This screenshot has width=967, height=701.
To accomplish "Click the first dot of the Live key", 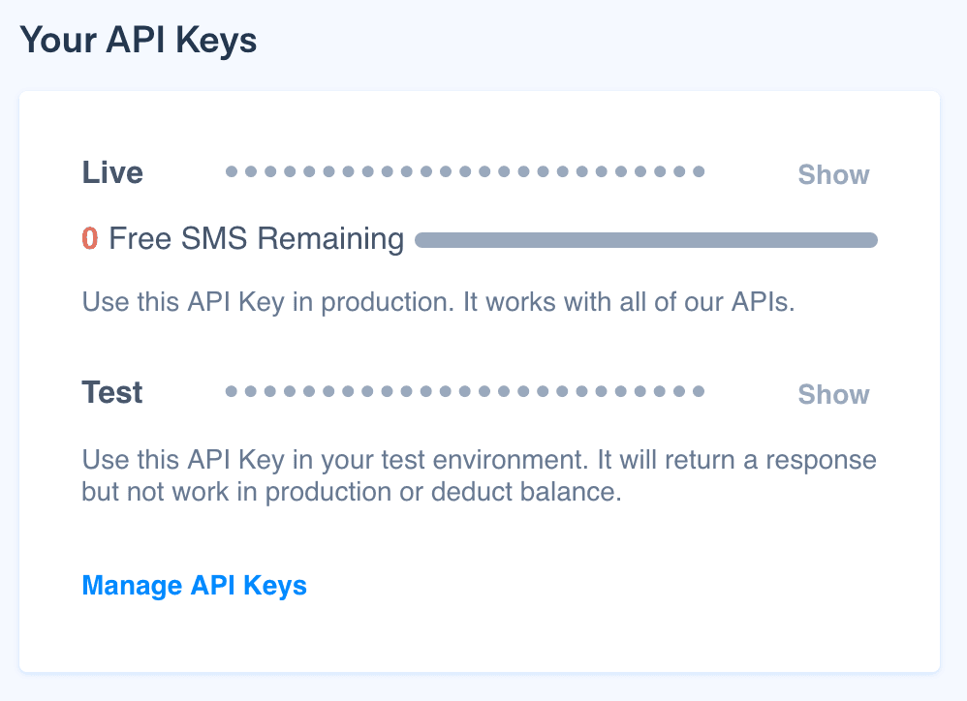I will [x=232, y=172].
